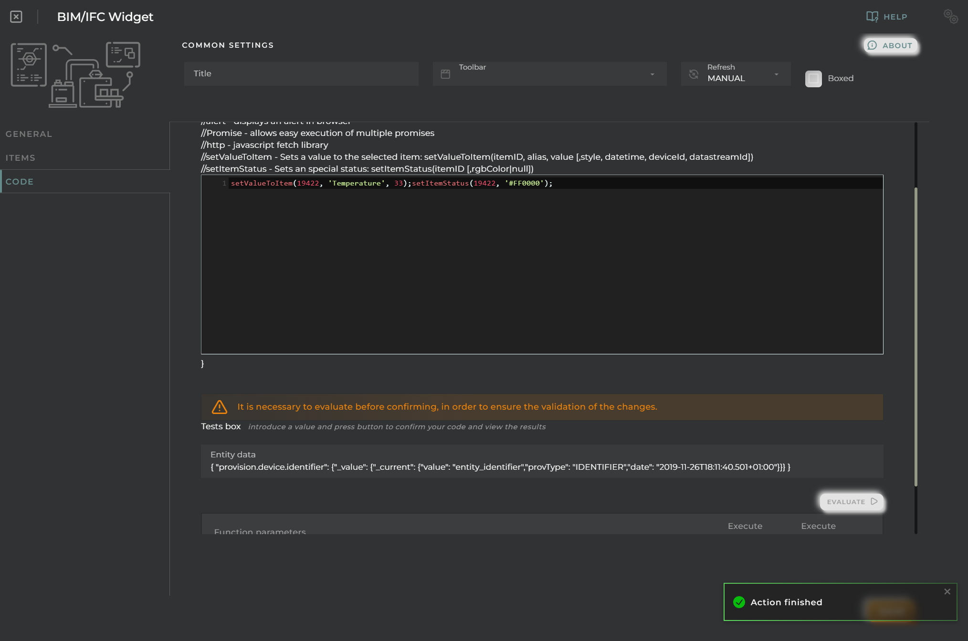Toggle the Boxed checkbox
Image resolution: width=968 pixels, height=641 pixels.
pos(813,79)
